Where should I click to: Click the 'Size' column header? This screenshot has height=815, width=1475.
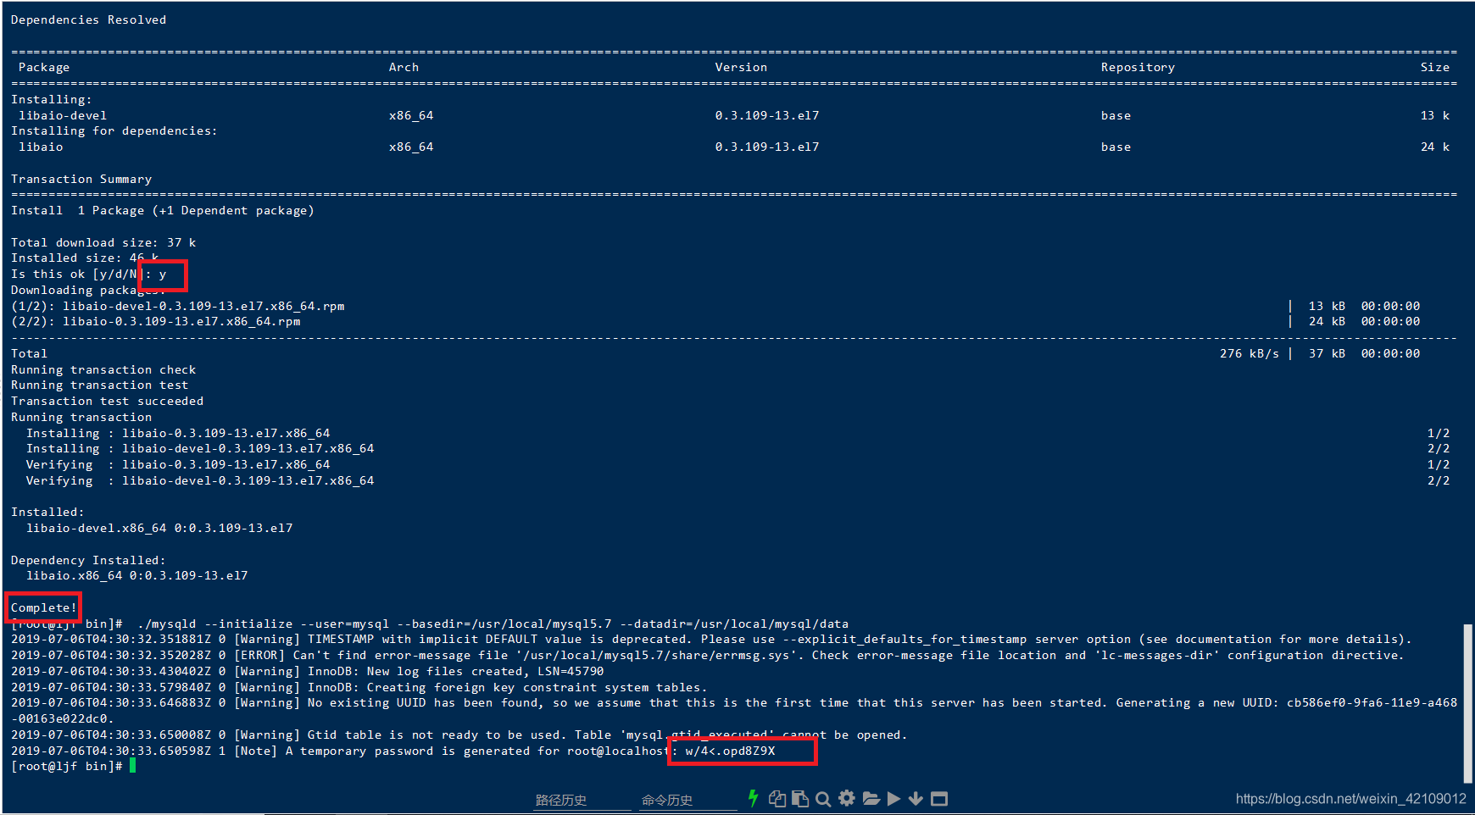1435,67
